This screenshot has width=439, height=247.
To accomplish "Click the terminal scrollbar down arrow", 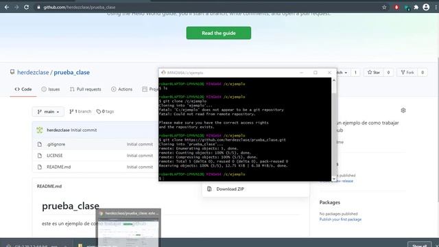I will [334, 178].
